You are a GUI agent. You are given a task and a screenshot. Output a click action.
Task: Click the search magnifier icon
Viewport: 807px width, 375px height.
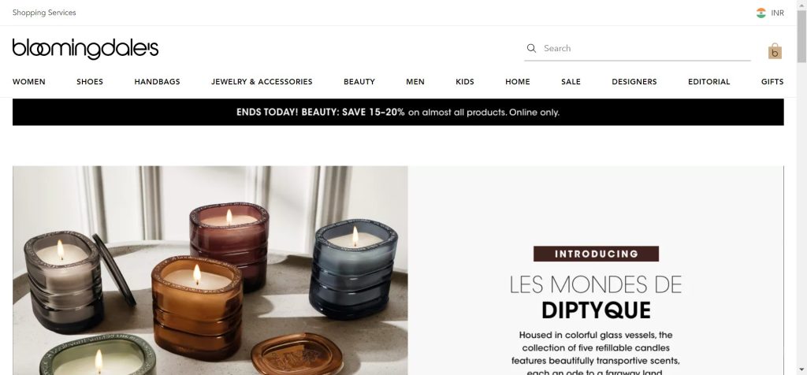[532, 48]
